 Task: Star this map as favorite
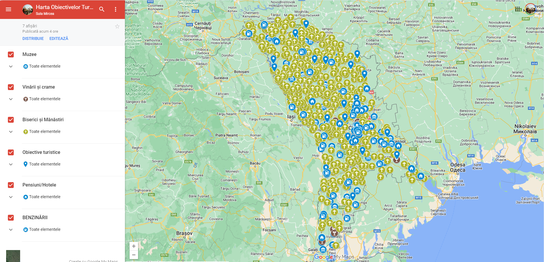(117, 27)
